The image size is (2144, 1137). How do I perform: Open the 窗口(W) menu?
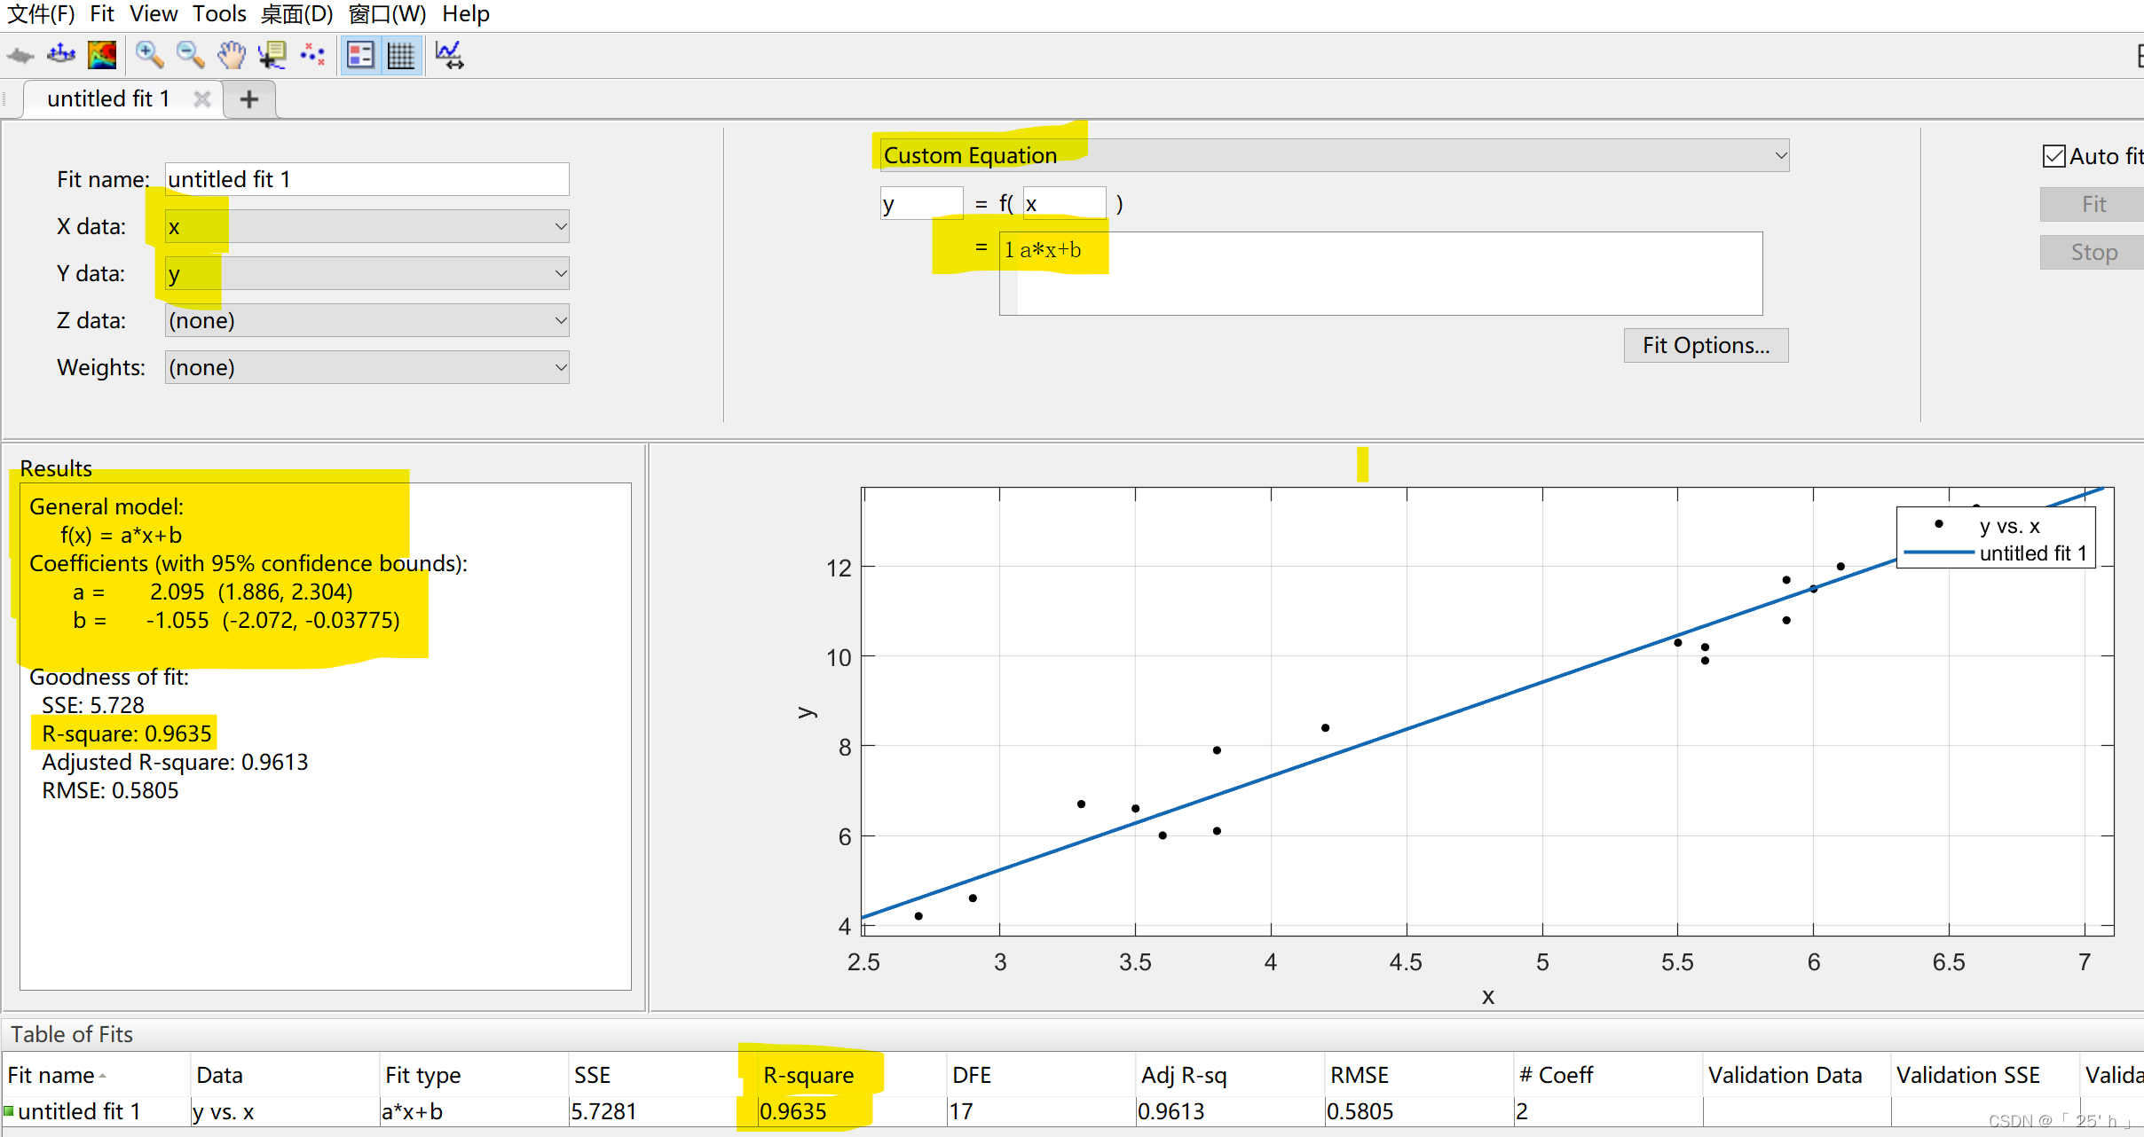click(387, 14)
